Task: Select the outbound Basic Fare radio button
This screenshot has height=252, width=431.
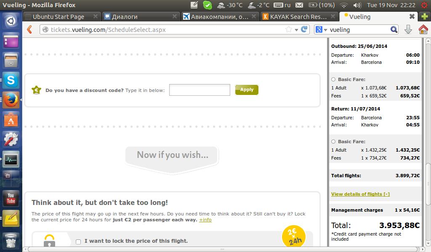Action: click(333, 79)
